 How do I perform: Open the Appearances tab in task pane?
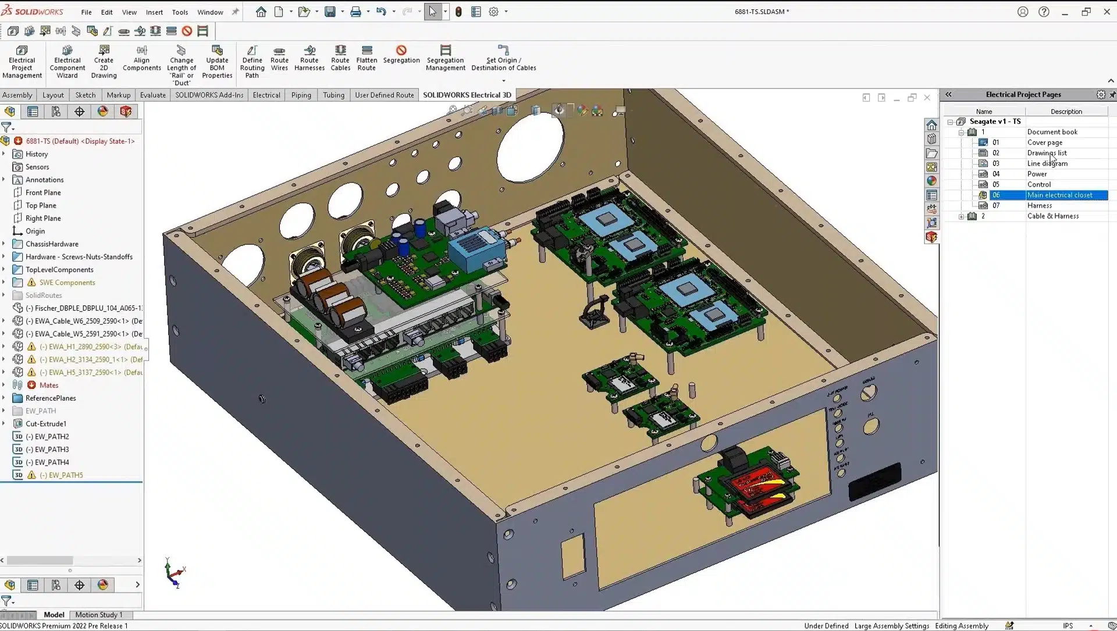coord(931,181)
